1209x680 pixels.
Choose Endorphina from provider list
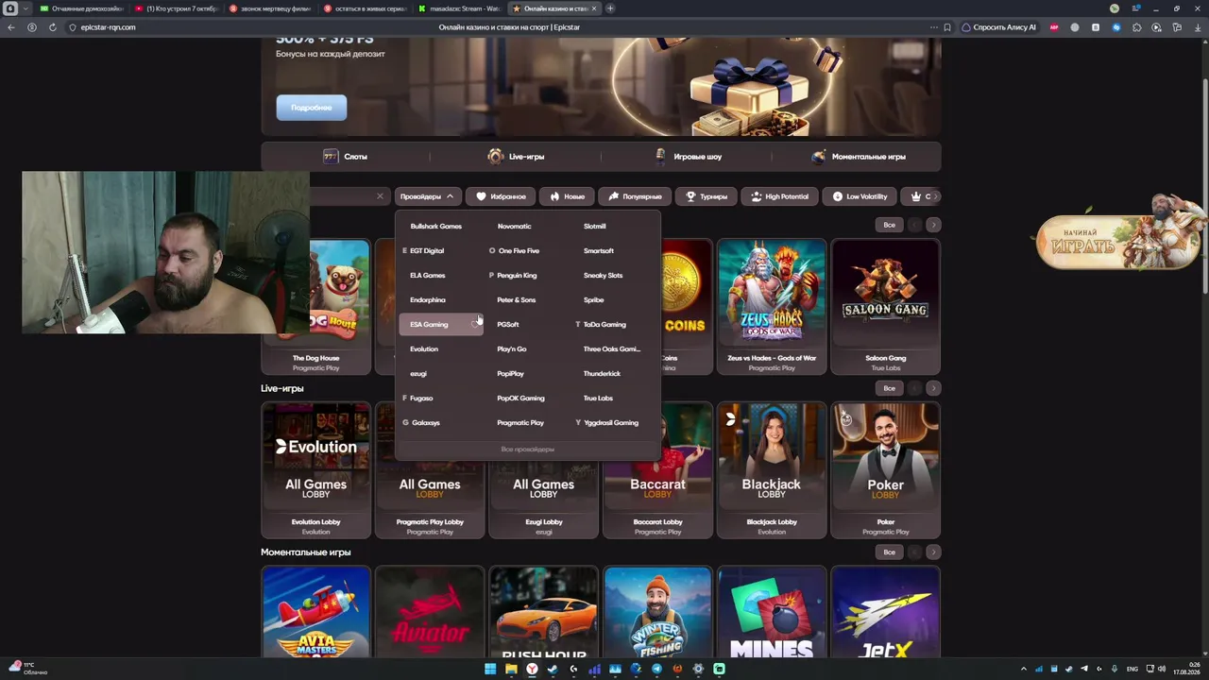(x=428, y=300)
